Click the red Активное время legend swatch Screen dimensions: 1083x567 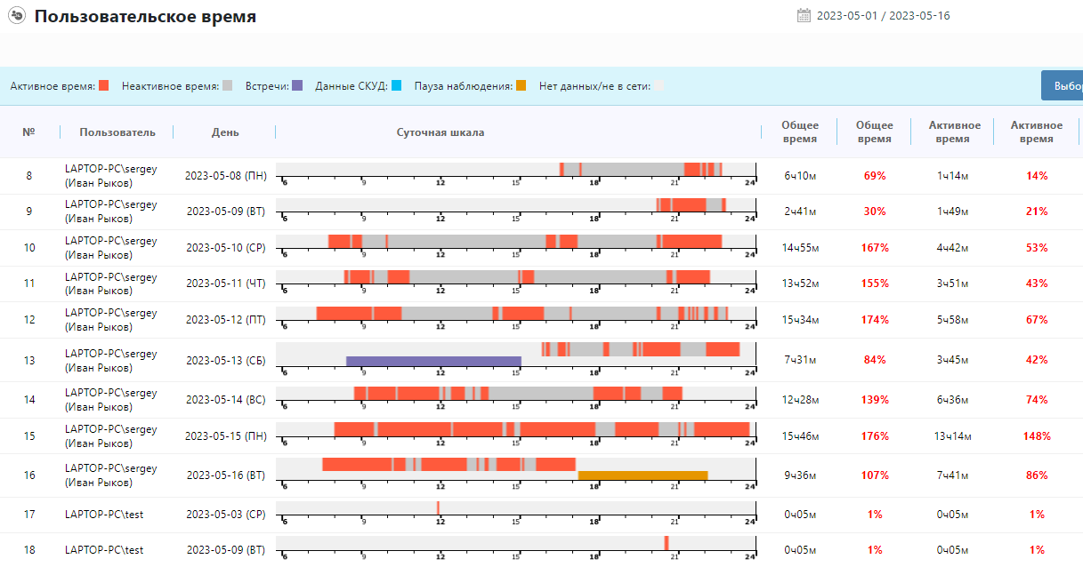tap(104, 86)
